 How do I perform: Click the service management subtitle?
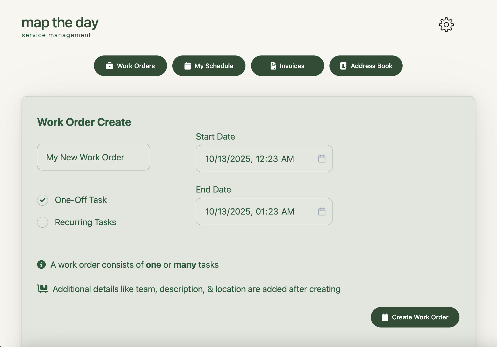pyautogui.click(x=56, y=35)
